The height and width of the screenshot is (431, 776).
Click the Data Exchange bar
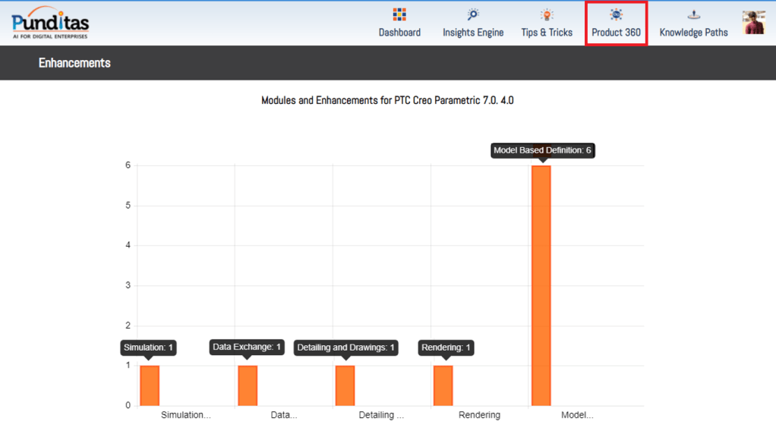tap(248, 385)
